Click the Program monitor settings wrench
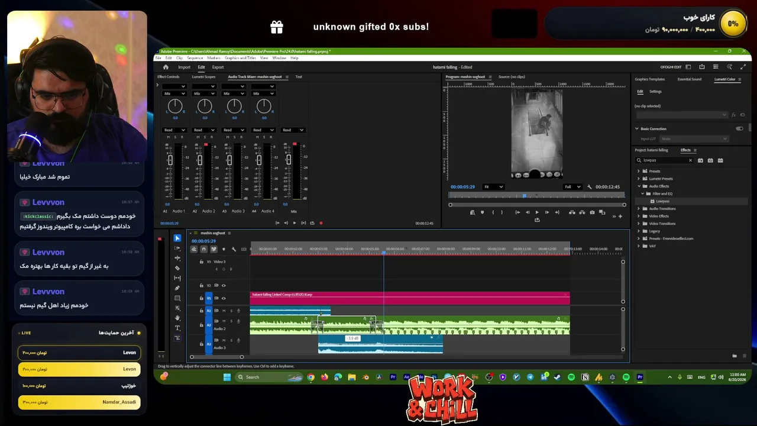 [x=589, y=187]
